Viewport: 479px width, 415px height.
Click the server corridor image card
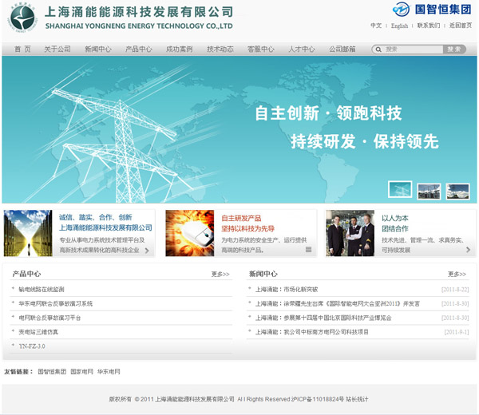28,233
